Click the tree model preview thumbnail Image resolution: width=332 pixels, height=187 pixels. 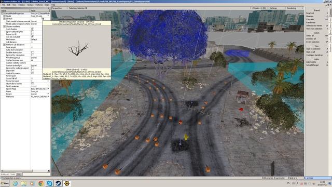tap(77, 47)
